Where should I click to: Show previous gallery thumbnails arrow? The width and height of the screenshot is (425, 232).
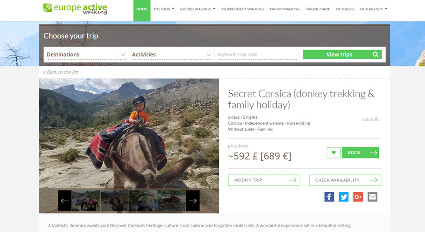pos(65,200)
